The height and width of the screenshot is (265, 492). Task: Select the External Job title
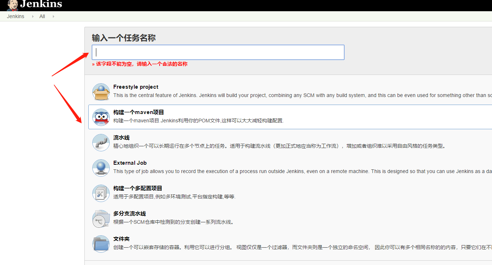pos(130,163)
